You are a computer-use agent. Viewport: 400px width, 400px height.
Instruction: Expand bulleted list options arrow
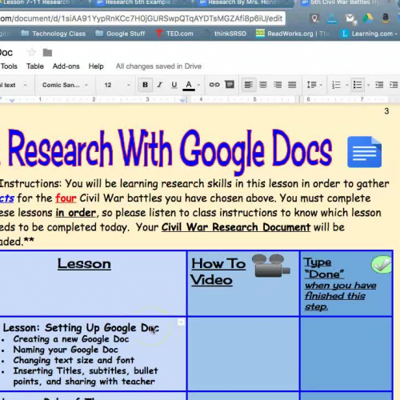pos(368,86)
